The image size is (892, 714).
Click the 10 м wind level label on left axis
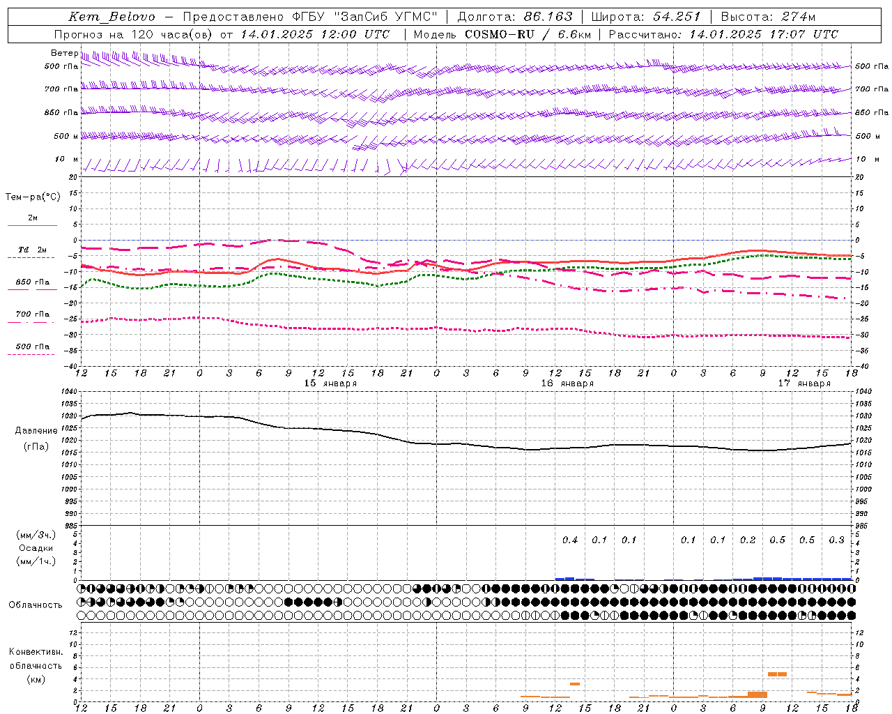pos(66,159)
